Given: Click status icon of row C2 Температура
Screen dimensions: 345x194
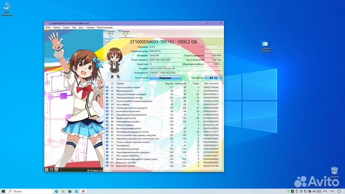Looking at the screenshot, I should point(107,146).
